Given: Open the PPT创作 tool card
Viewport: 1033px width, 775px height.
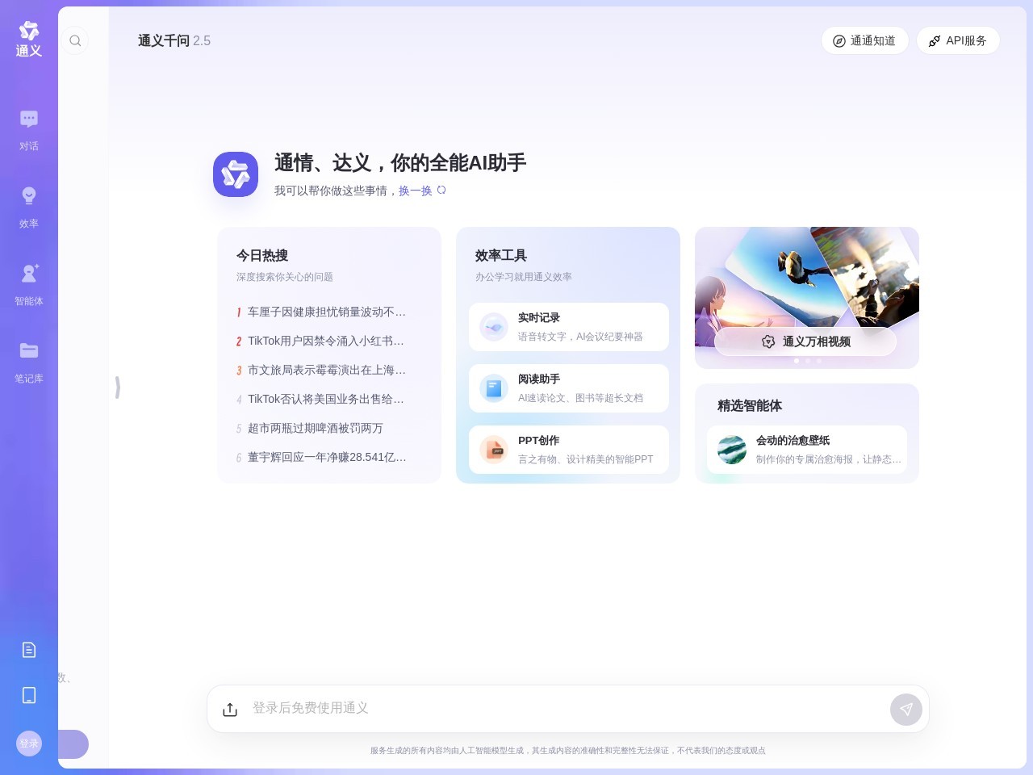Looking at the screenshot, I should tap(569, 450).
